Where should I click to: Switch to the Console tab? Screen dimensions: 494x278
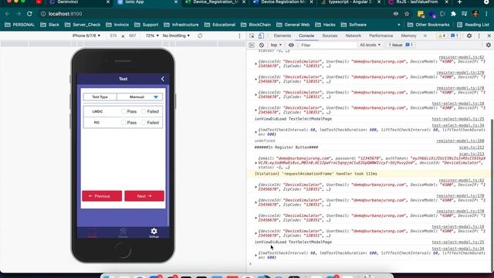point(306,36)
